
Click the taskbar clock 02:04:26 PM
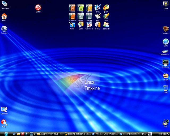click(x=164, y=134)
